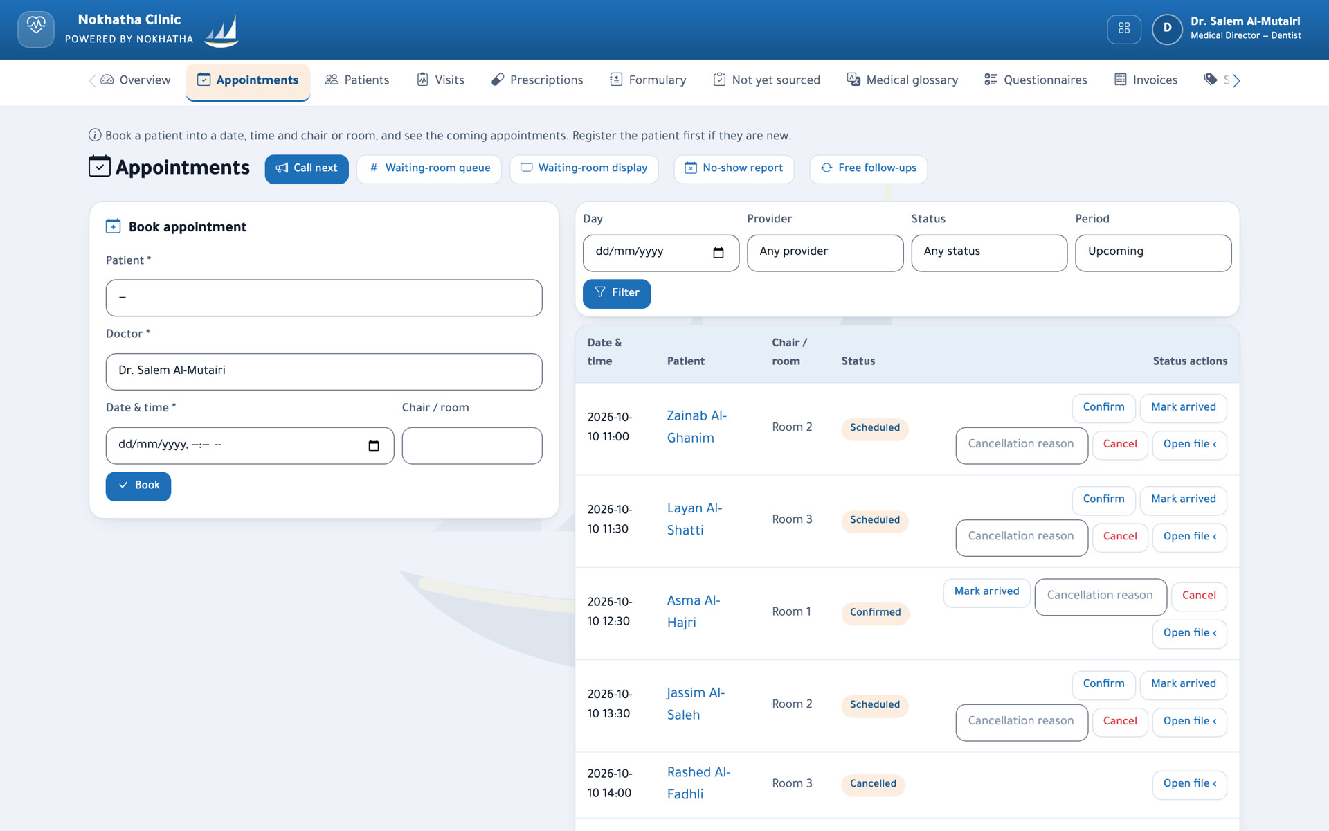Click the Call next button
This screenshot has width=1329, height=831.
[x=307, y=169]
